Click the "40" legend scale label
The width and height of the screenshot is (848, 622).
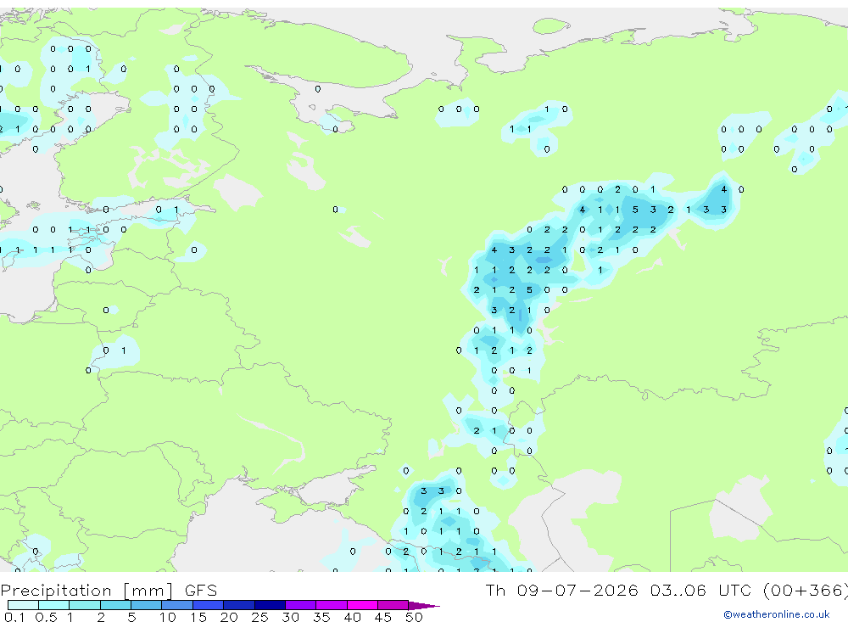pyautogui.click(x=353, y=617)
